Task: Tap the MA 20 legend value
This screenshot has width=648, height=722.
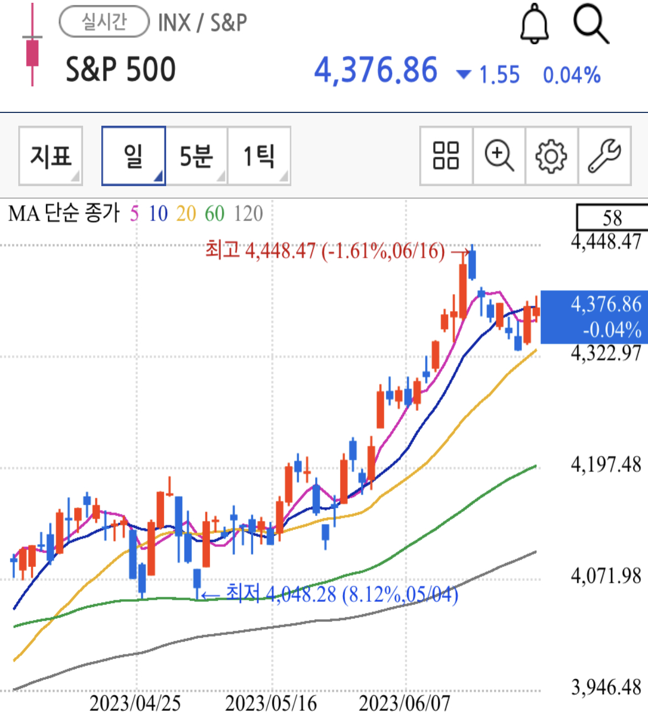Action: [186, 214]
